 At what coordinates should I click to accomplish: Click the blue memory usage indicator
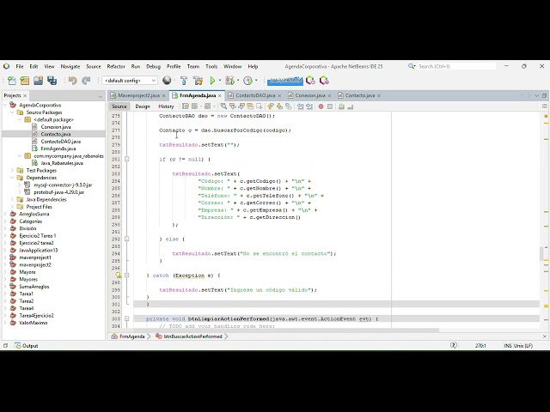point(284,81)
